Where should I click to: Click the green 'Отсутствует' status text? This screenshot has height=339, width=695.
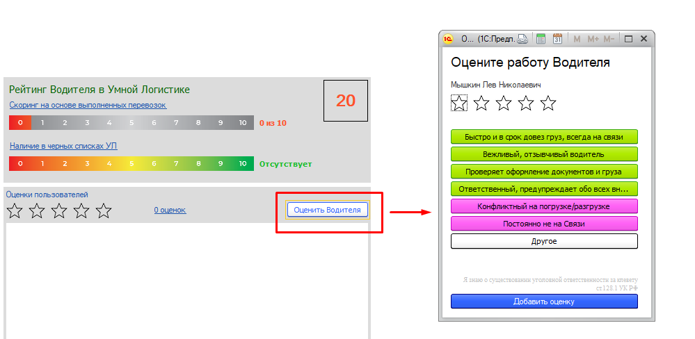[x=285, y=164]
